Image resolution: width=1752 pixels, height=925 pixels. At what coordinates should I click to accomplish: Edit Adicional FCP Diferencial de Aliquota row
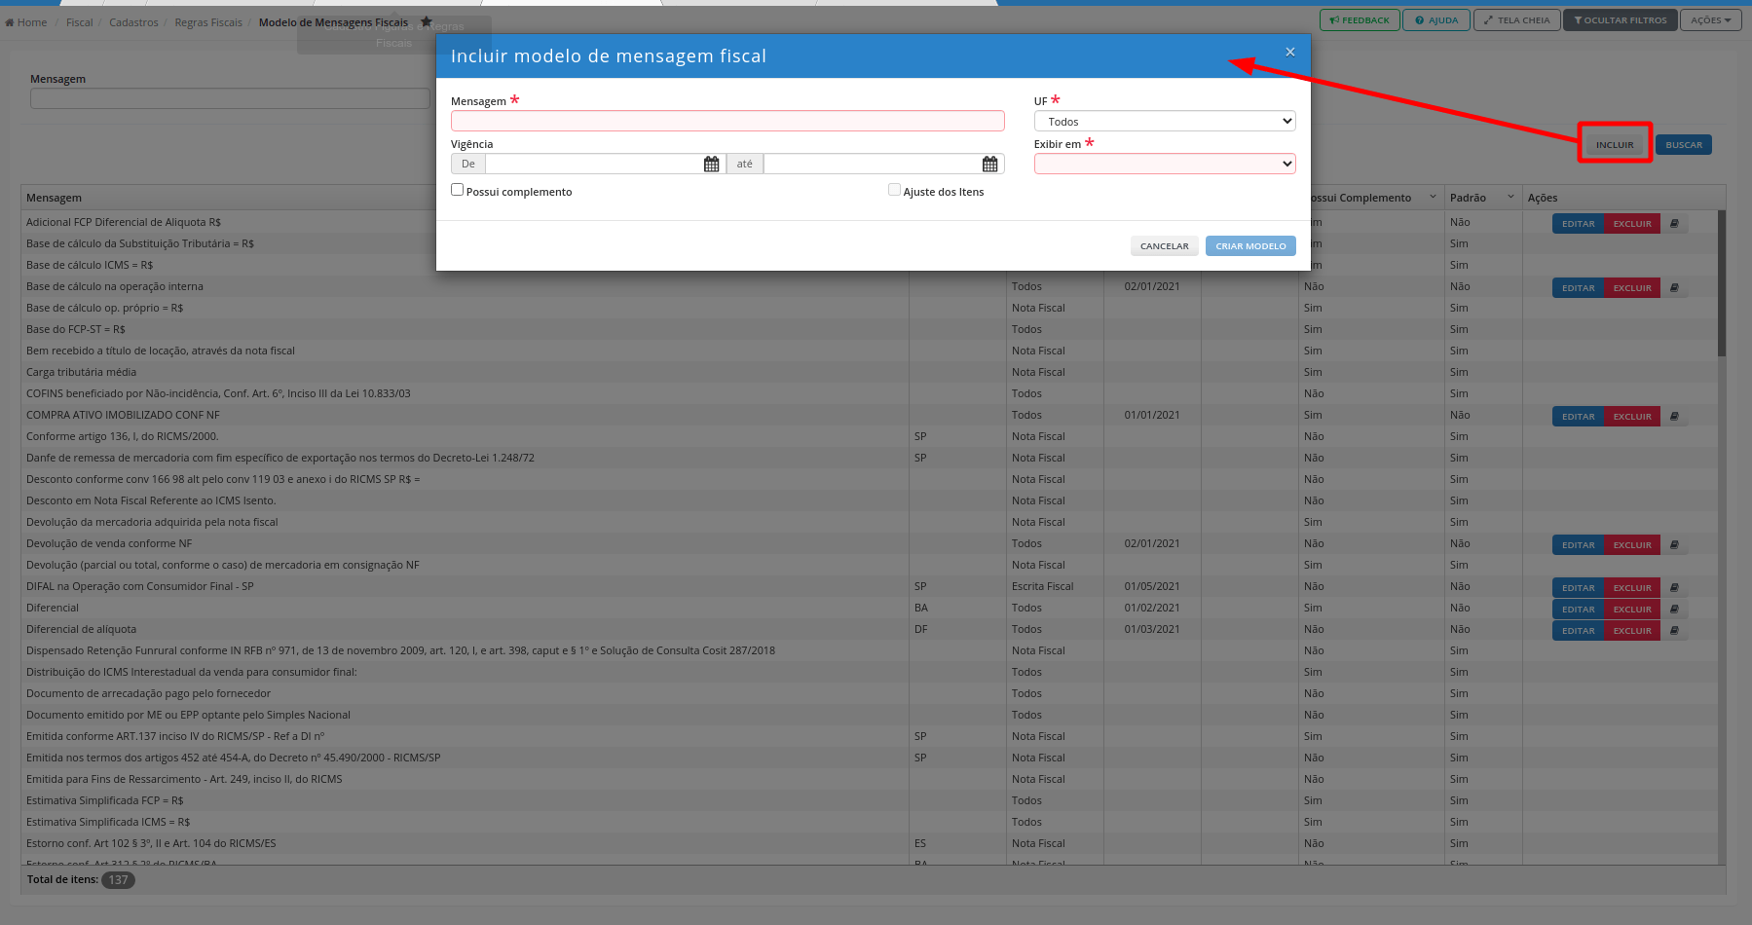[x=1578, y=224]
